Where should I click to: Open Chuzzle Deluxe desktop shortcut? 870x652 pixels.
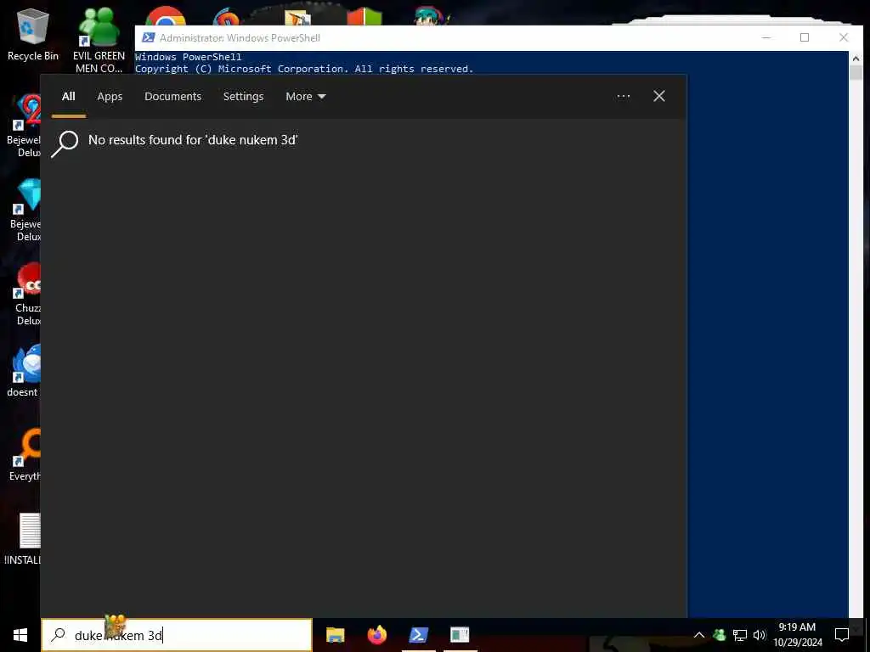tap(26, 294)
